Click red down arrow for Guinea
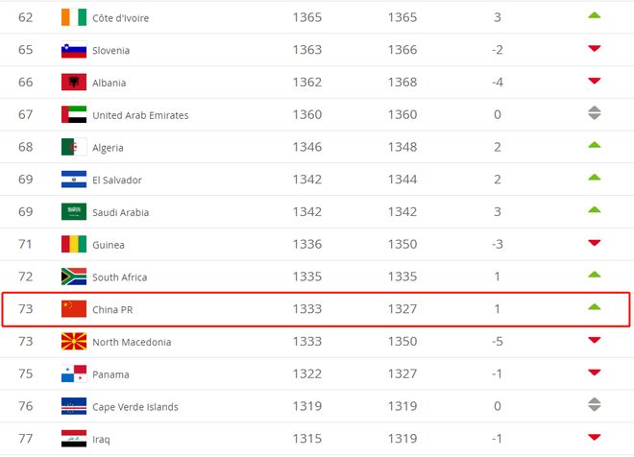Viewport: 634px width, 457px height. [x=594, y=243]
